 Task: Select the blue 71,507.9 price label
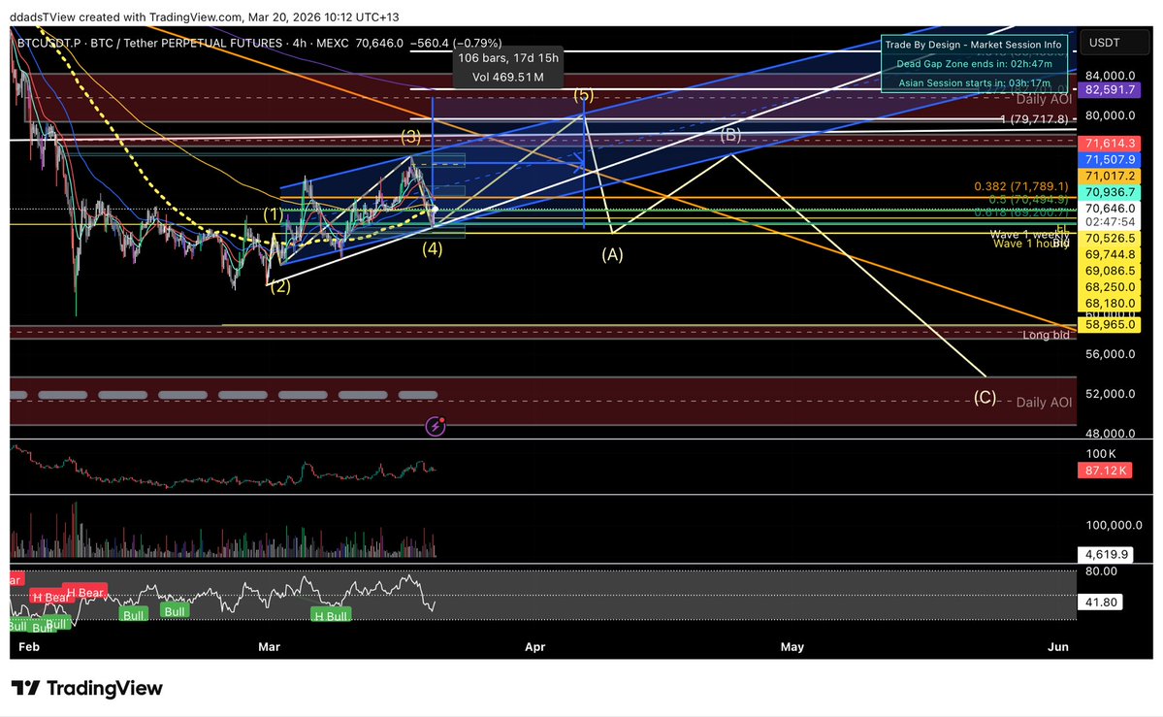pos(1110,159)
